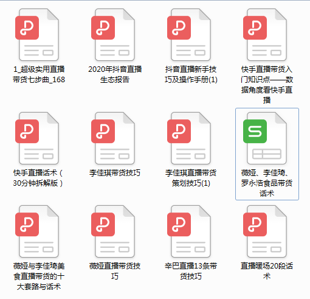
Task: Select the green spreadsheet icon 薇娅、李佳琦、罗永浩食品带货话术
Action: [265, 138]
